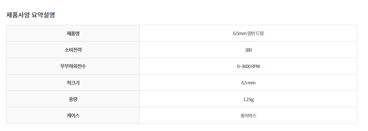This screenshot has width=368, height=131.
Task: Select the 중량 label cell
Action: click(73, 99)
